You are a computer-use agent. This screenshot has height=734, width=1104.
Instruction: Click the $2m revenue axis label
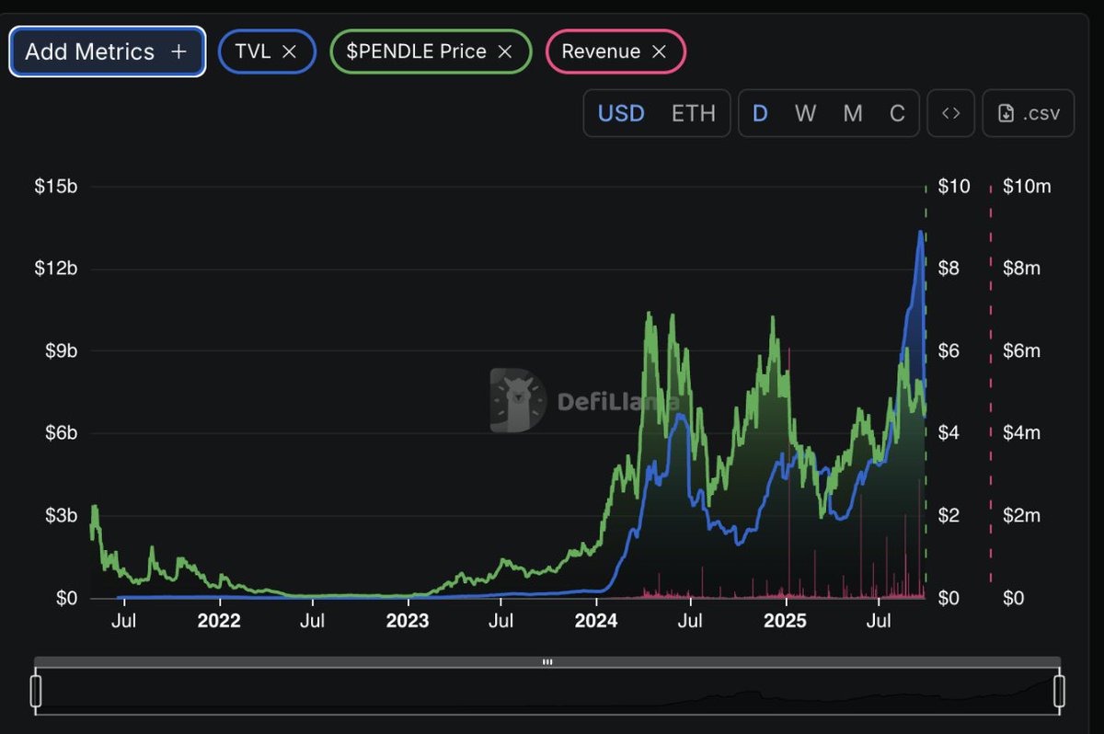pos(1021,515)
